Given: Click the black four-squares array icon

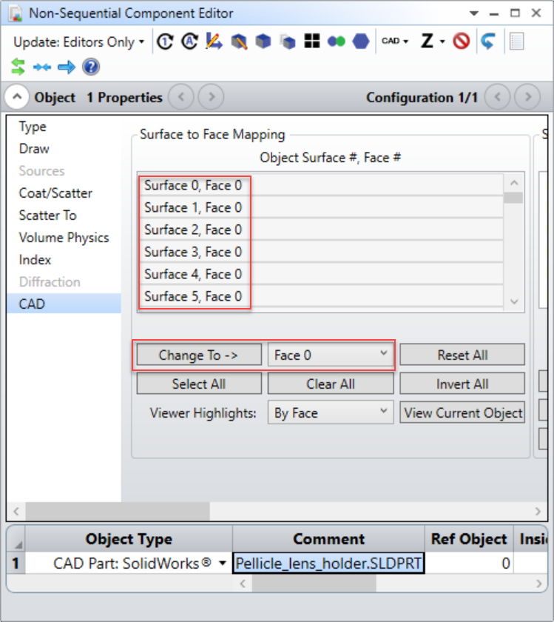Looking at the screenshot, I should tap(312, 41).
